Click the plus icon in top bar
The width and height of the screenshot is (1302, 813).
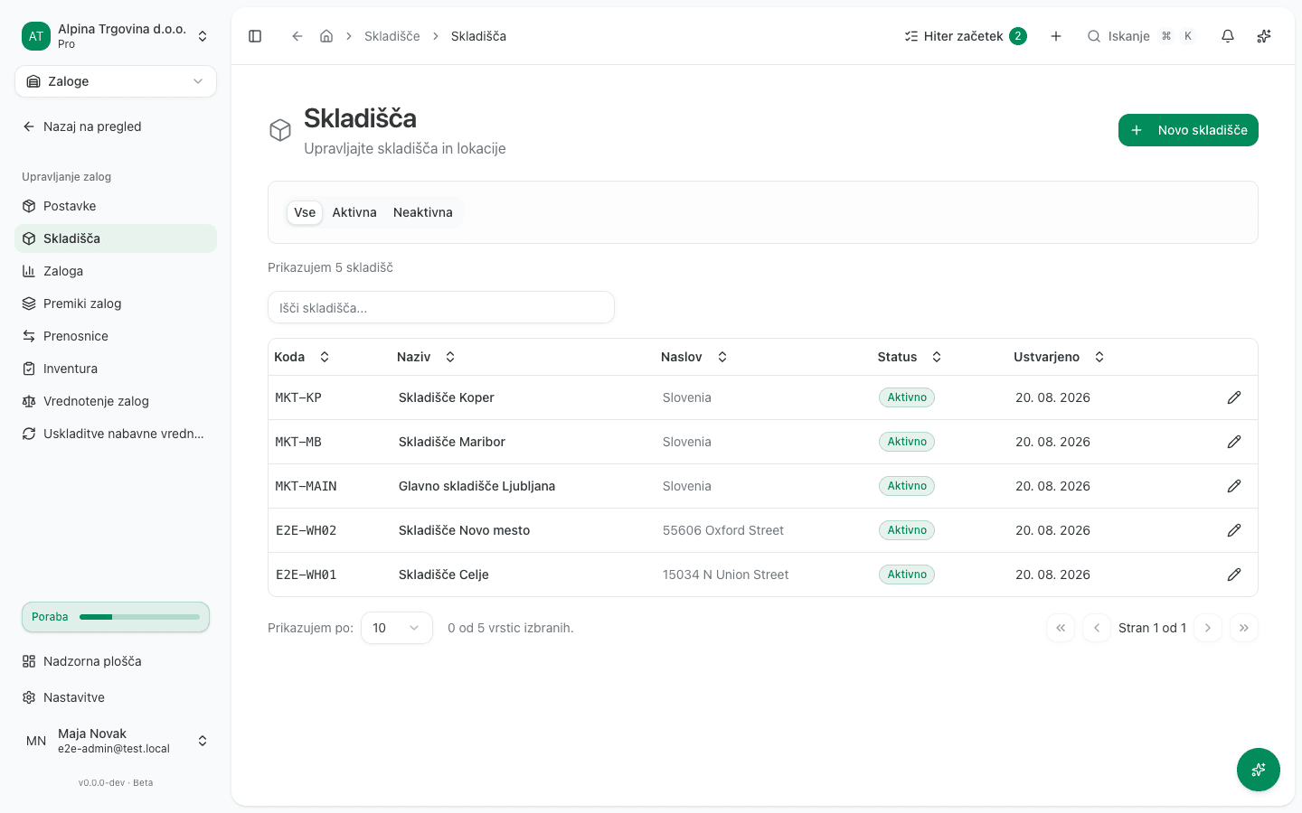(1056, 36)
